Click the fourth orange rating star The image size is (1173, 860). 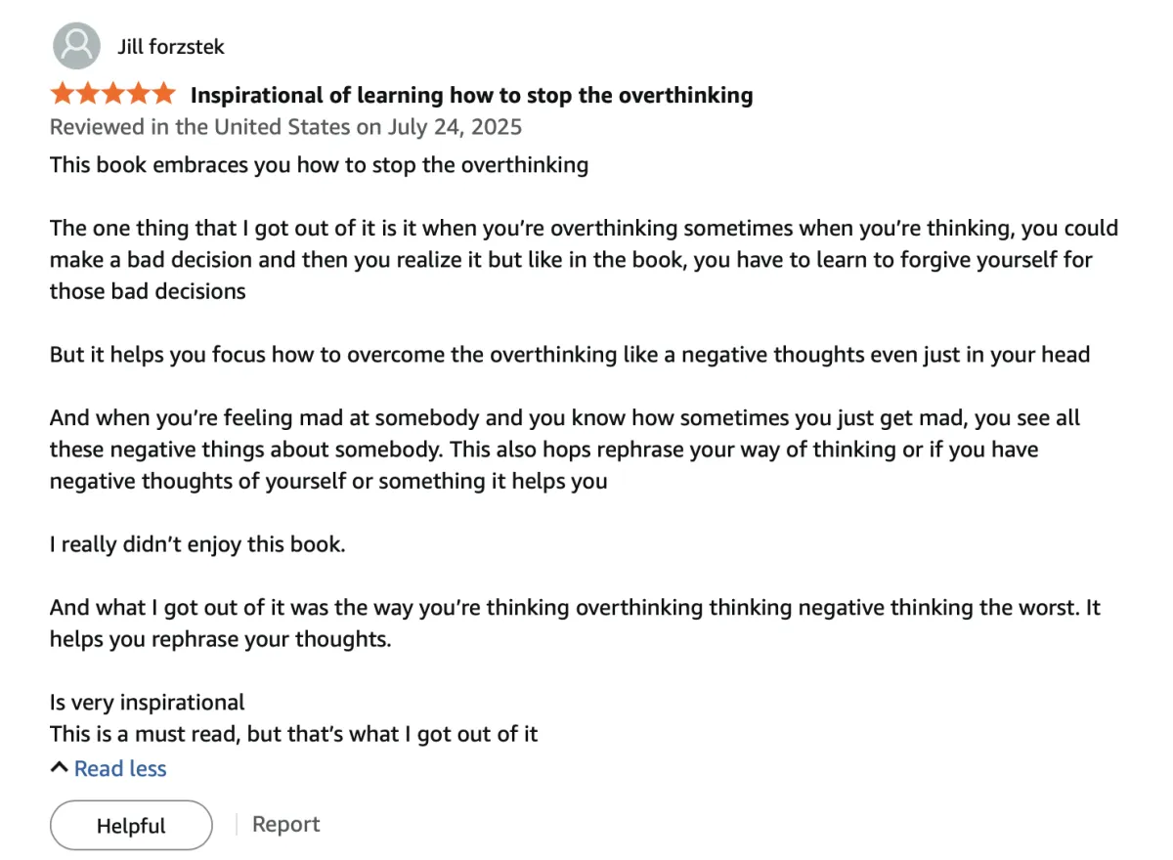tap(138, 94)
